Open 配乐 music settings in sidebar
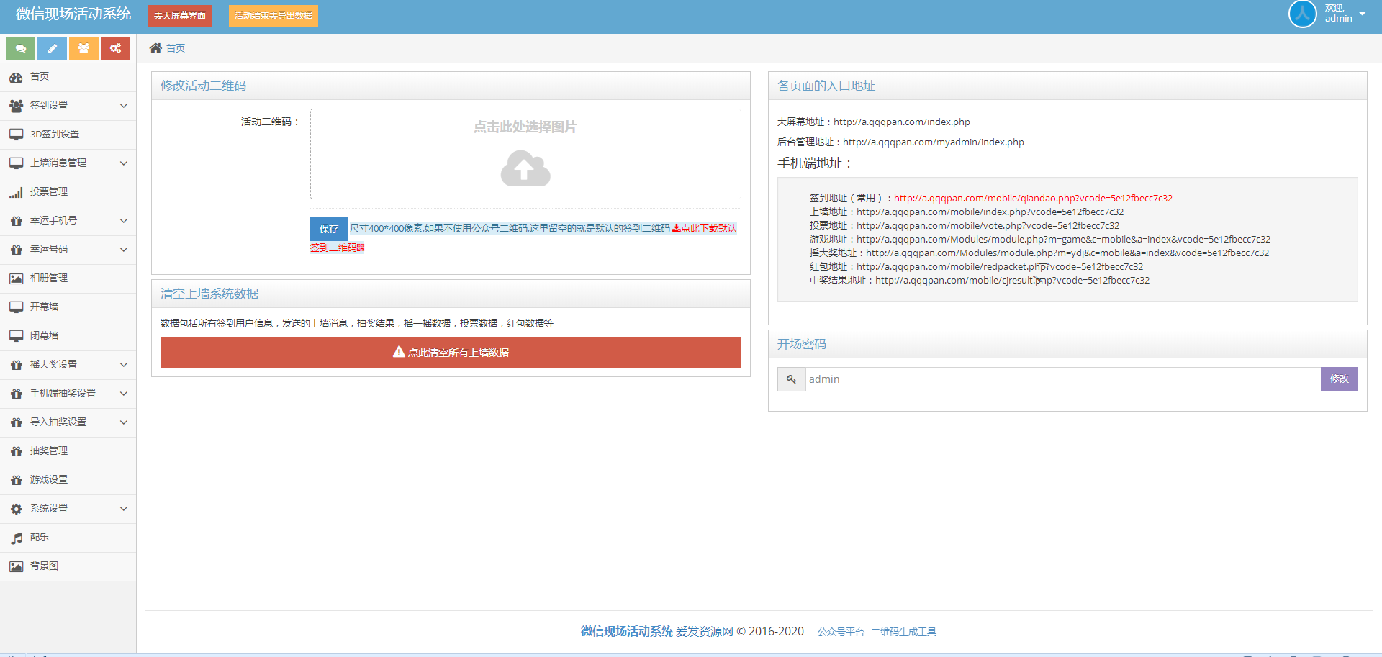Screen dimensions: 1382x657 40,538
